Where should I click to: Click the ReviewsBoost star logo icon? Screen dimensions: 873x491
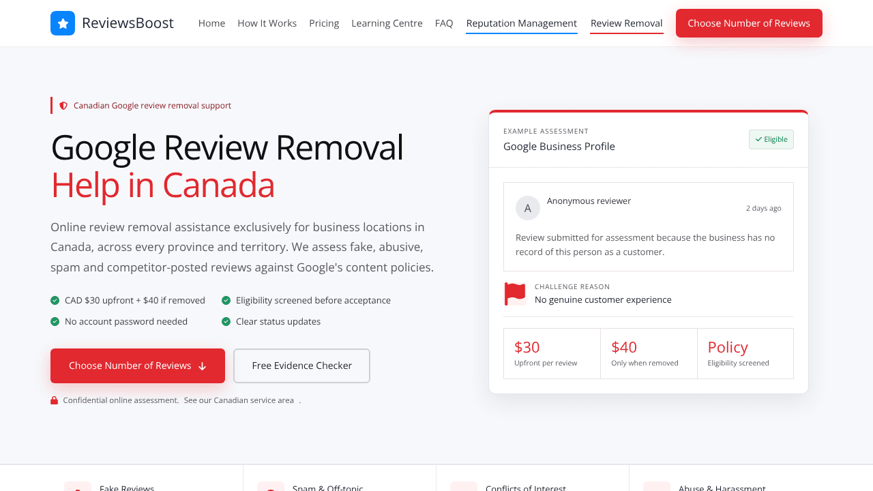tap(63, 23)
